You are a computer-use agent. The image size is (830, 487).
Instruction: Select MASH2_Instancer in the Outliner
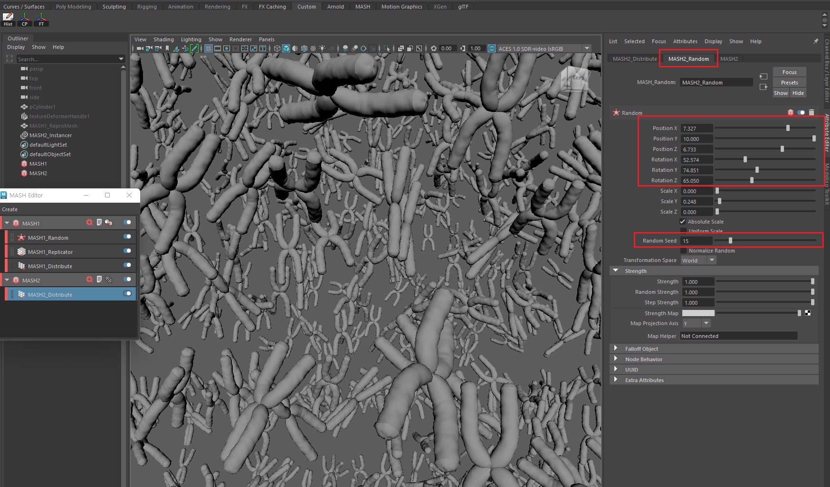[50, 135]
